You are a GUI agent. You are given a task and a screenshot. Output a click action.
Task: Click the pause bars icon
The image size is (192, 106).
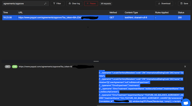pos(88,3)
